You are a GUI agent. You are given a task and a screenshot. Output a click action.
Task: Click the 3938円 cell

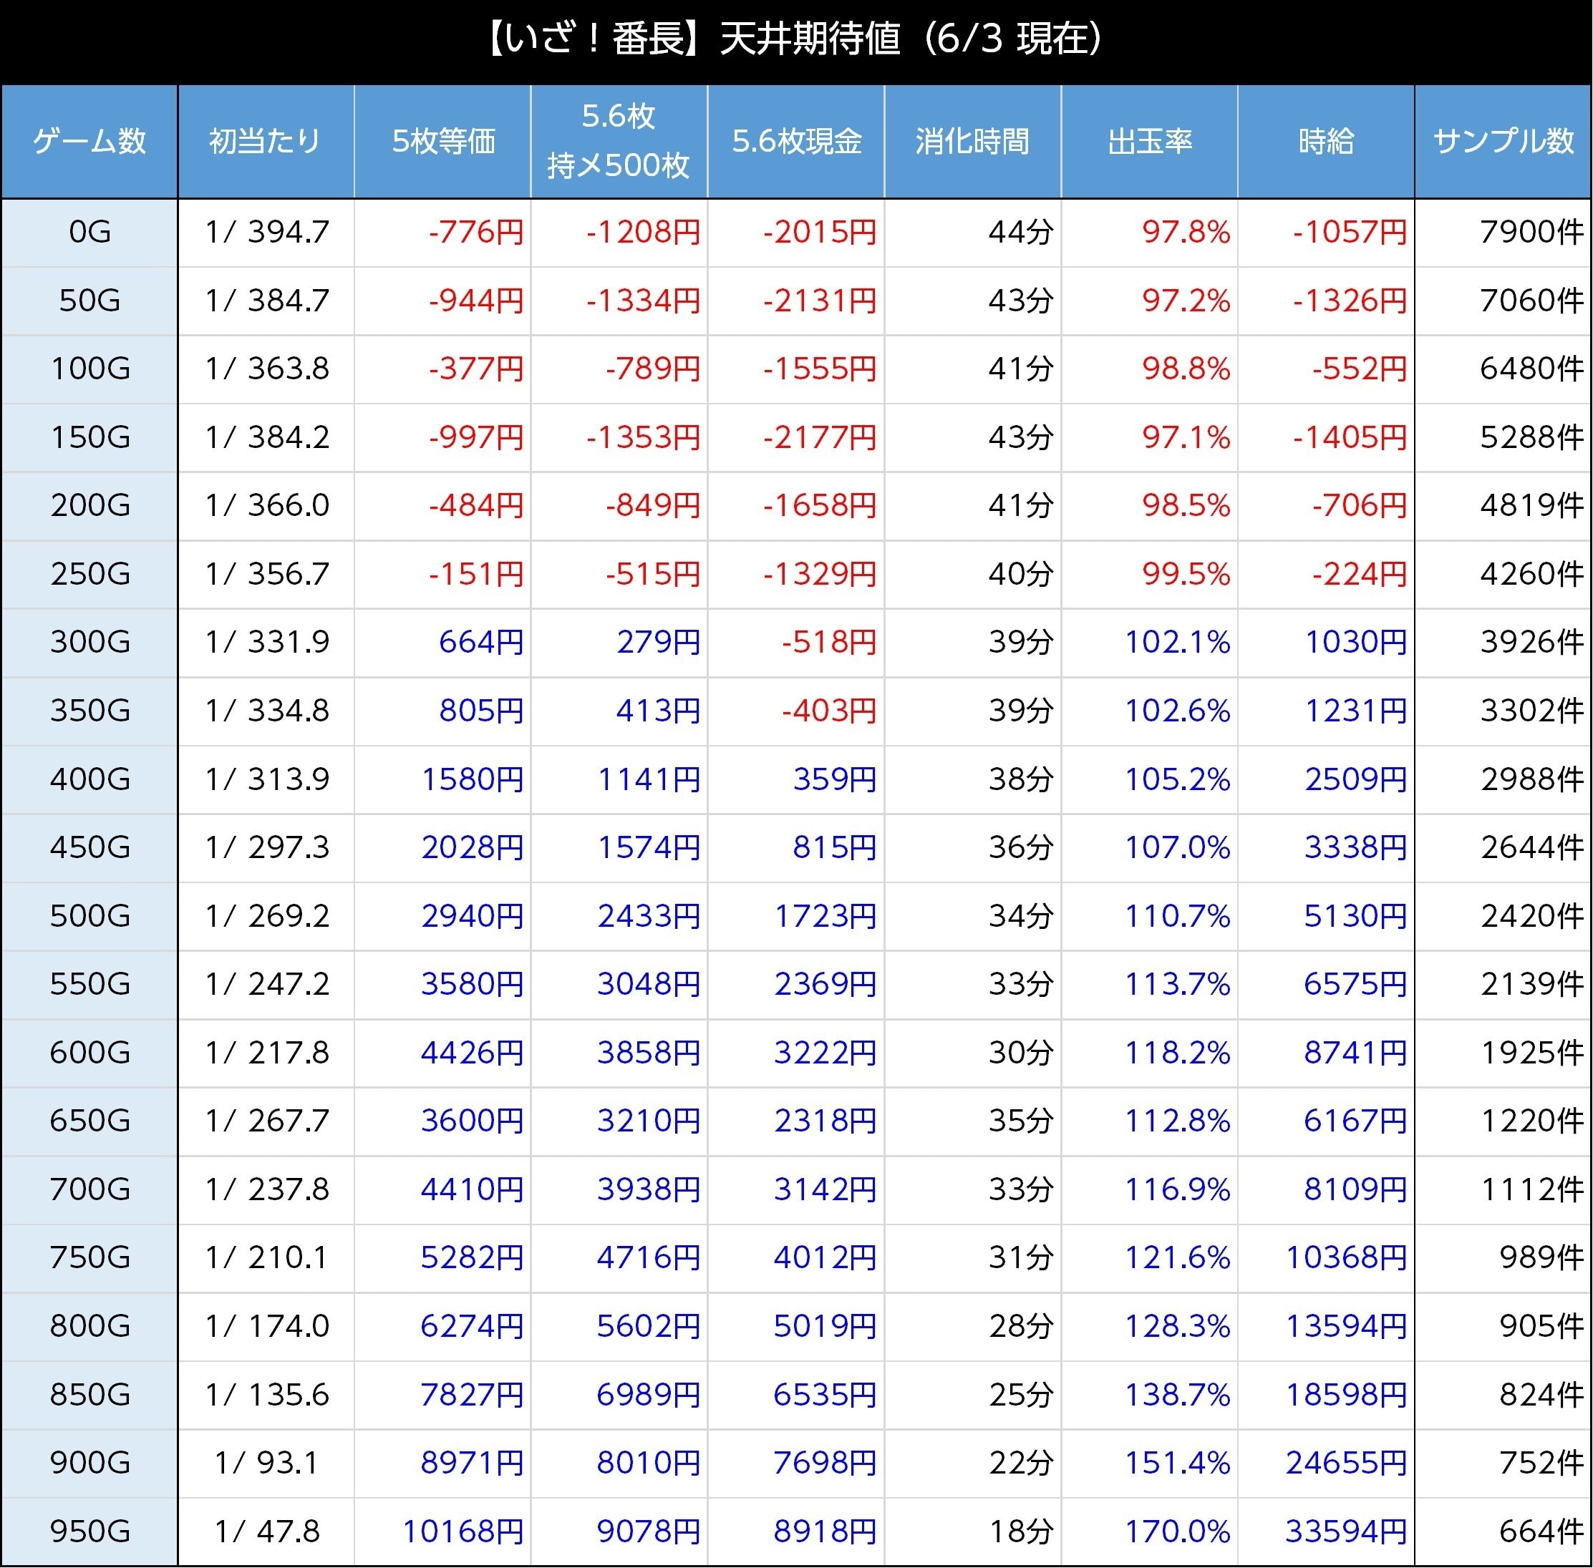[x=619, y=1189]
